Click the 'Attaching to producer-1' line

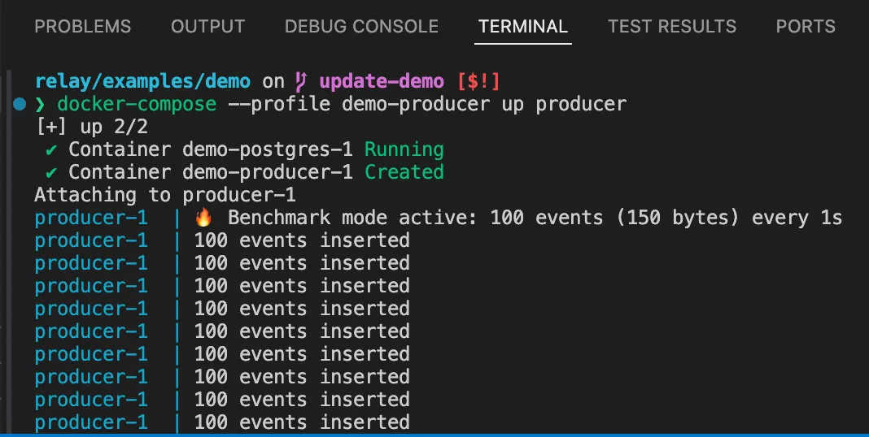[x=165, y=195]
